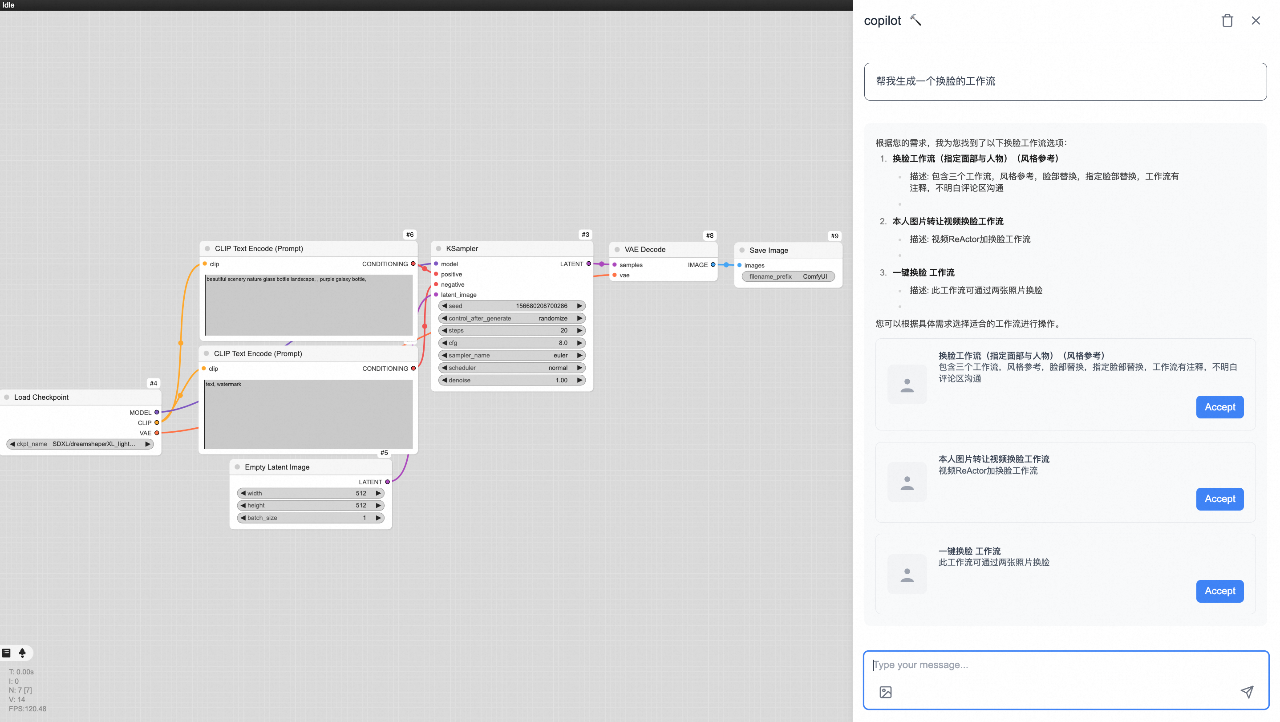Accept the 本人图片转让视频换脸工作流 workflow
1280x722 pixels.
(1219, 499)
